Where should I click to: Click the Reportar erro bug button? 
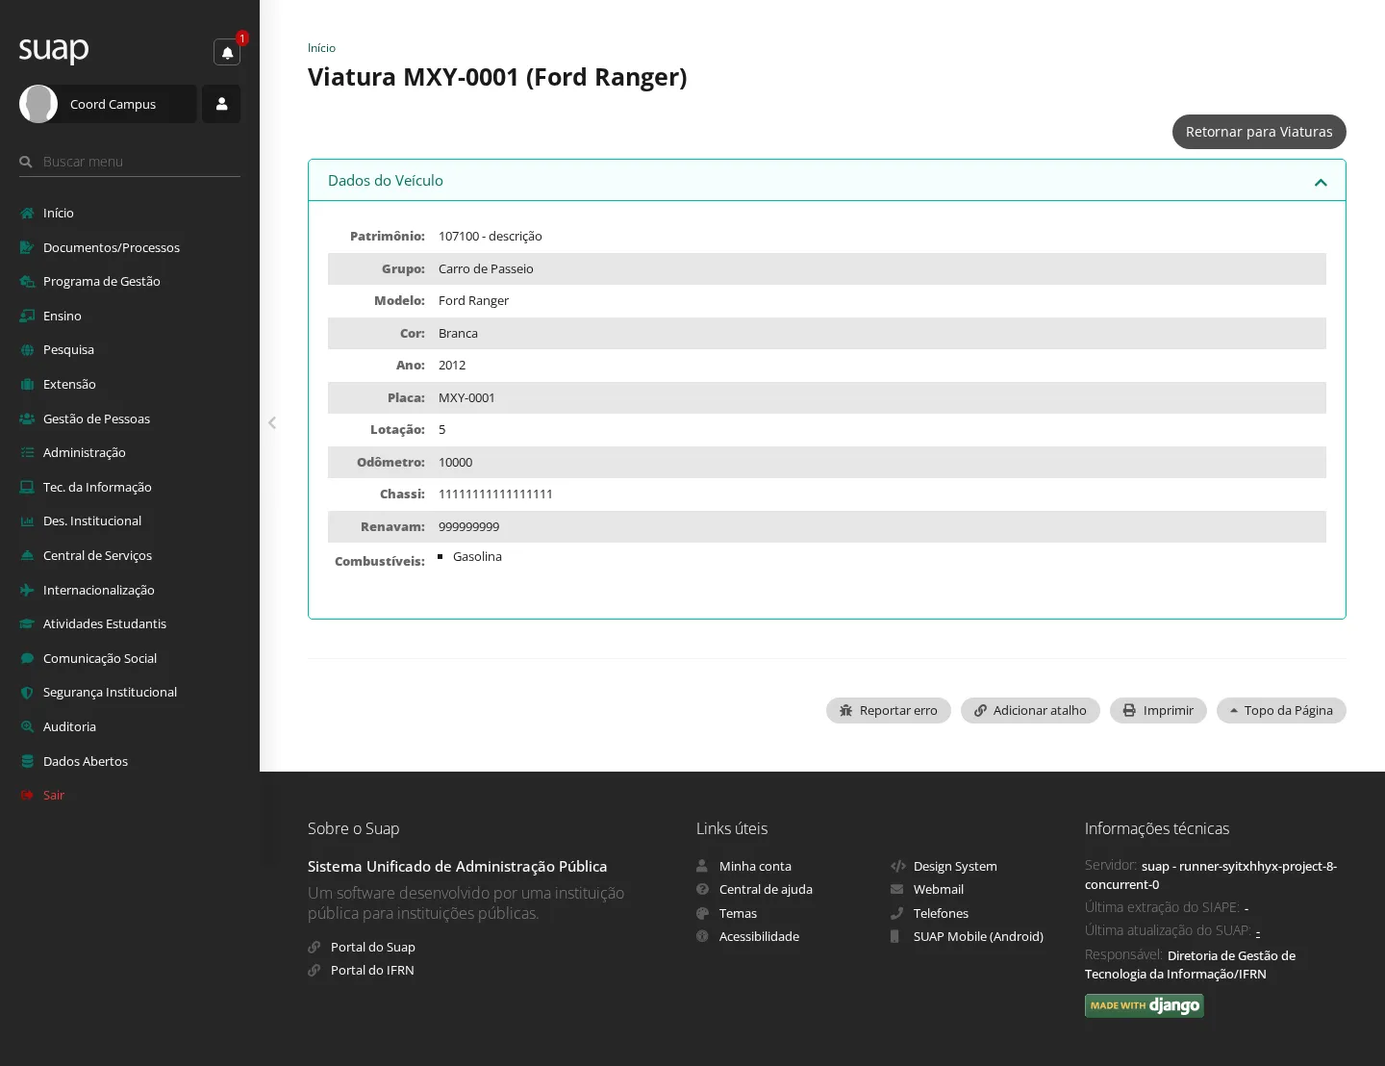889,710
